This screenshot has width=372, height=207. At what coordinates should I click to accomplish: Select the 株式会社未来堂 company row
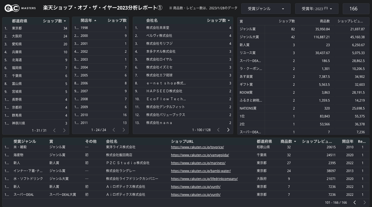(x=183, y=28)
